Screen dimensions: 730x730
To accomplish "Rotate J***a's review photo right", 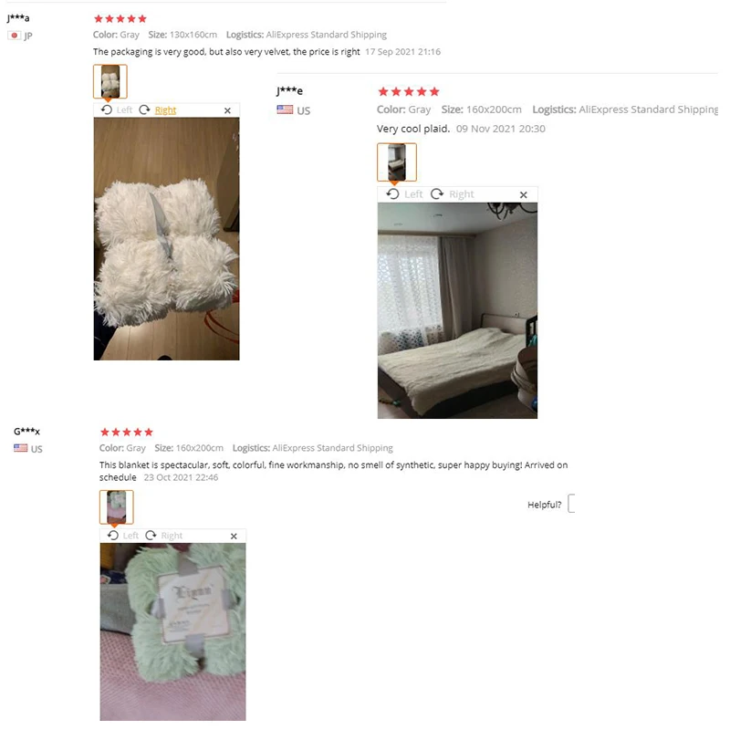I will [158, 109].
